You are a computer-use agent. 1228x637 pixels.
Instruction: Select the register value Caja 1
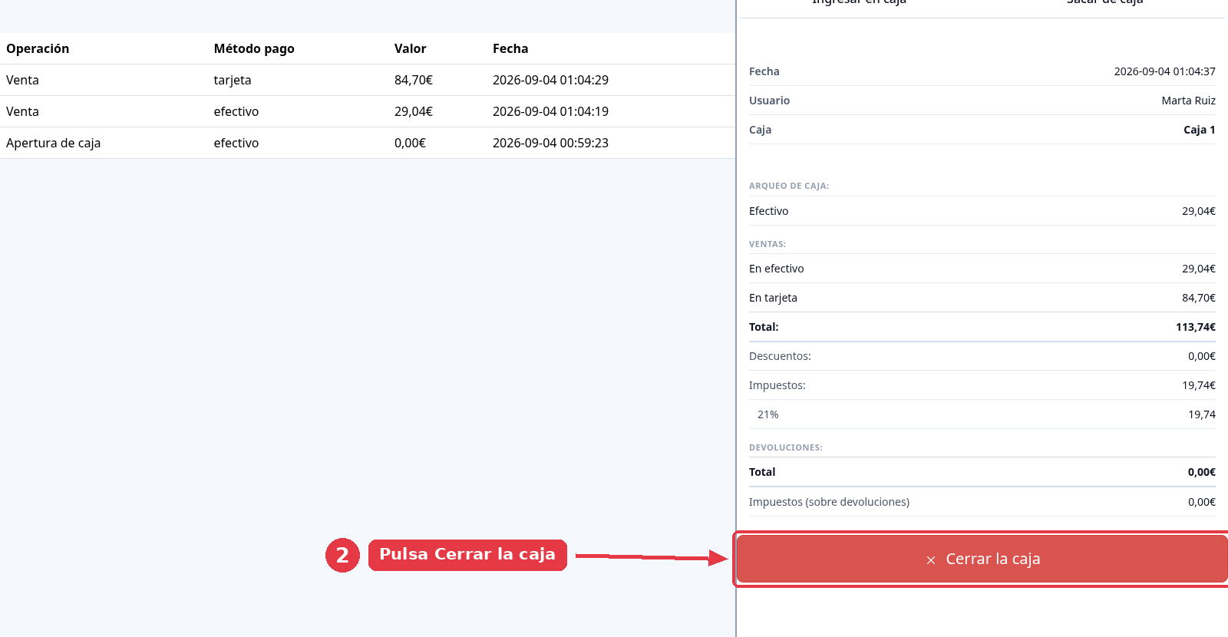click(x=1199, y=130)
